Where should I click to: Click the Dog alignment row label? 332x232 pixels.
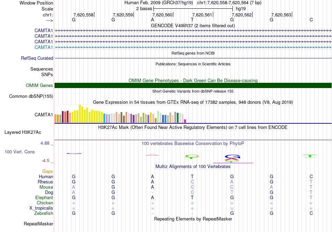49,192
